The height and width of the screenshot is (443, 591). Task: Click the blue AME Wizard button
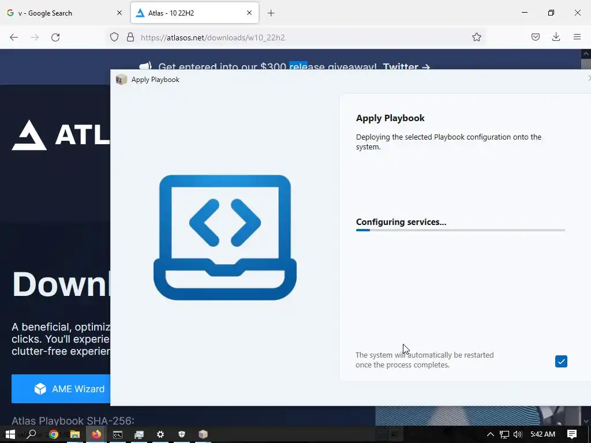(61, 389)
